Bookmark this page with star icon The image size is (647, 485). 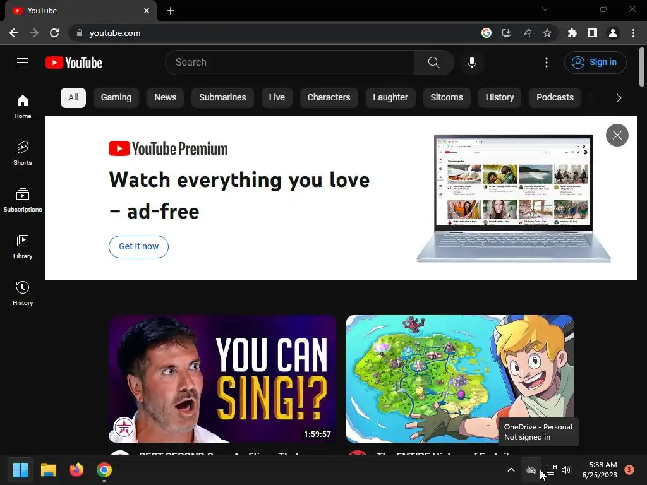tap(547, 33)
